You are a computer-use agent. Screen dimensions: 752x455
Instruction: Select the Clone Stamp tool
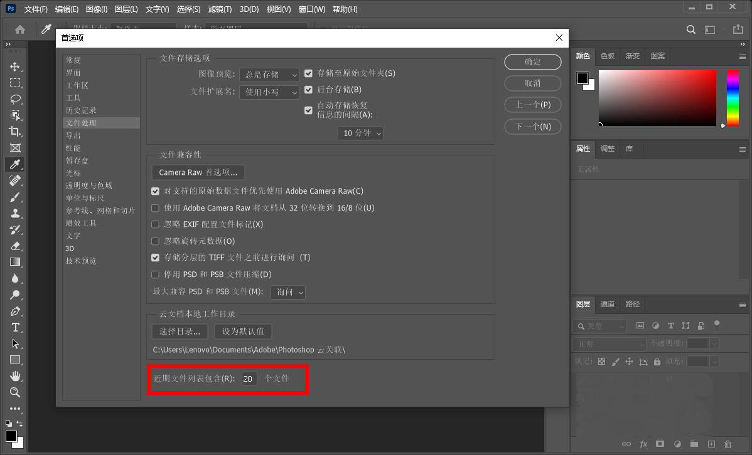click(15, 213)
